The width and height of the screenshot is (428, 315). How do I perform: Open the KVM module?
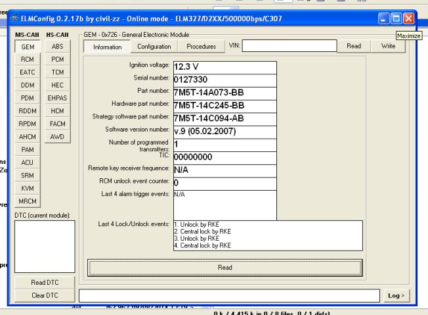coord(28,188)
